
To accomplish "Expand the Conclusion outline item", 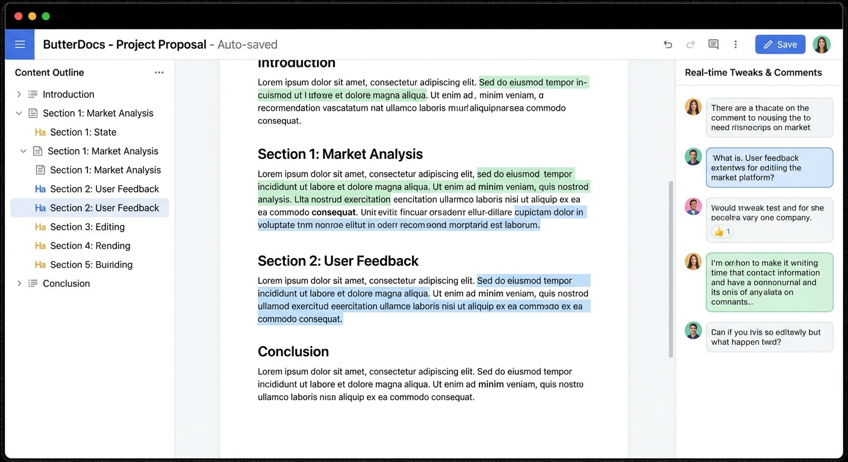I will (x=19, y=283).
